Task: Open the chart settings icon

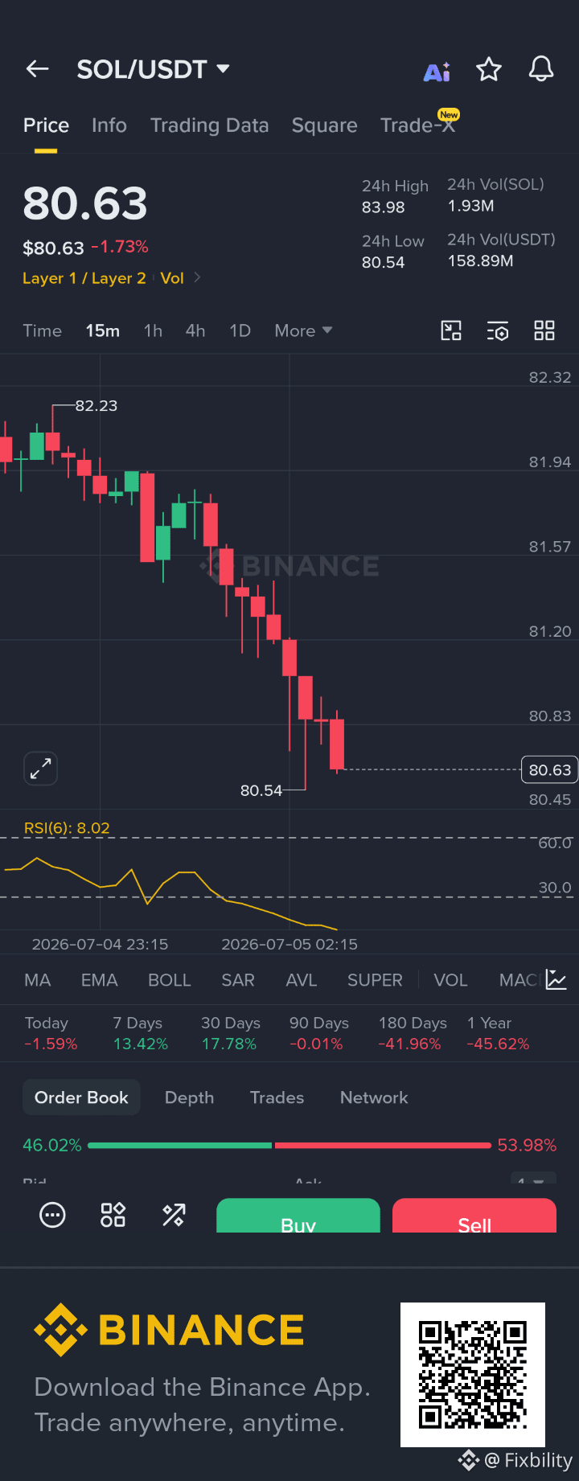Action: click(498, 330)
